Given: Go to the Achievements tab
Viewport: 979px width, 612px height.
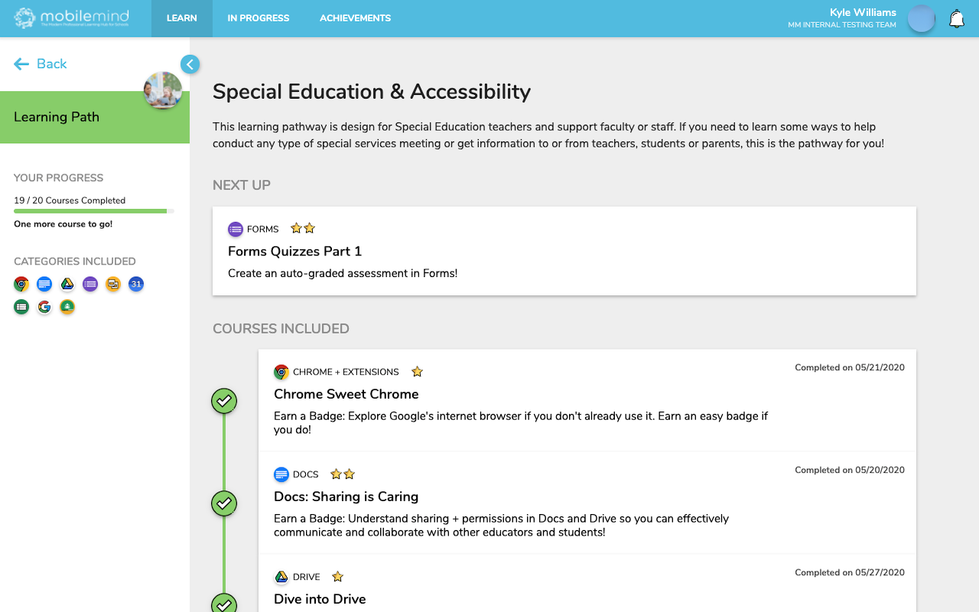Looking at the screenshot, I should [x=355, y=18].
